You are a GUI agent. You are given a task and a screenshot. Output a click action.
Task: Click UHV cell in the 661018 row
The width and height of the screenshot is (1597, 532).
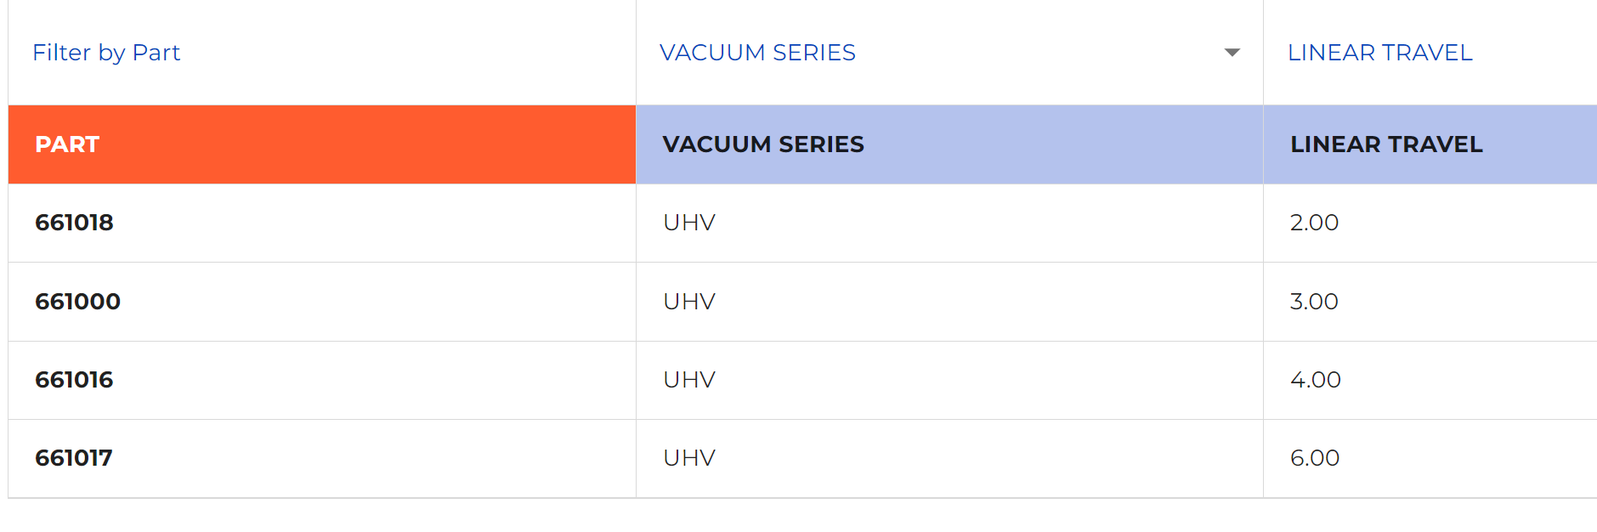tap(688, 223)
